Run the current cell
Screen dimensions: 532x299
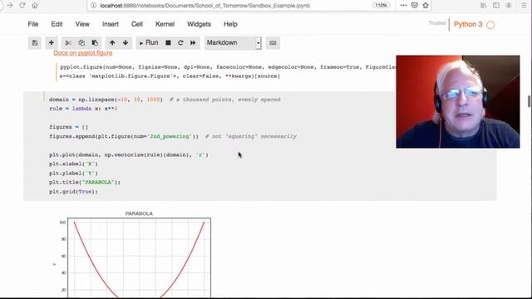click(149, 42)
